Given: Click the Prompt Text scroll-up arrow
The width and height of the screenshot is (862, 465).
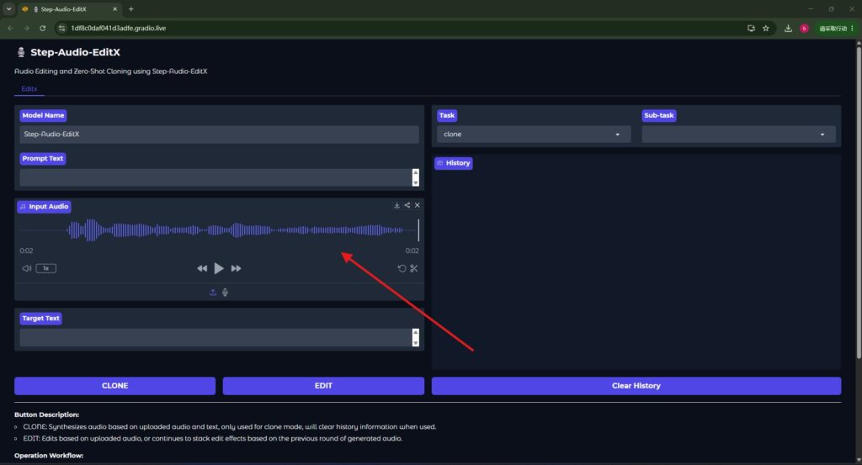Looking at the screenshot, I should click(416, 173).
